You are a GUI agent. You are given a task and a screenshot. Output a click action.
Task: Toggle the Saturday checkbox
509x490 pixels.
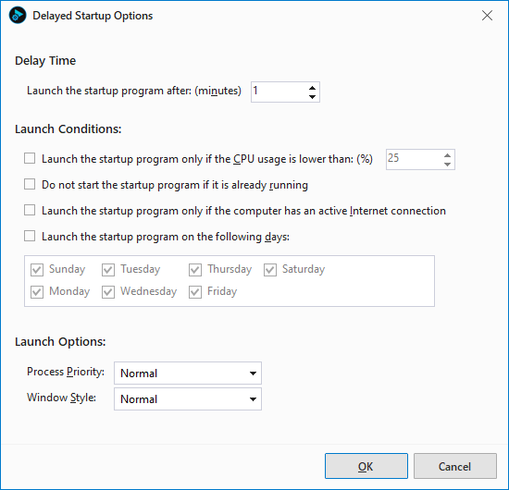point(270,269)
